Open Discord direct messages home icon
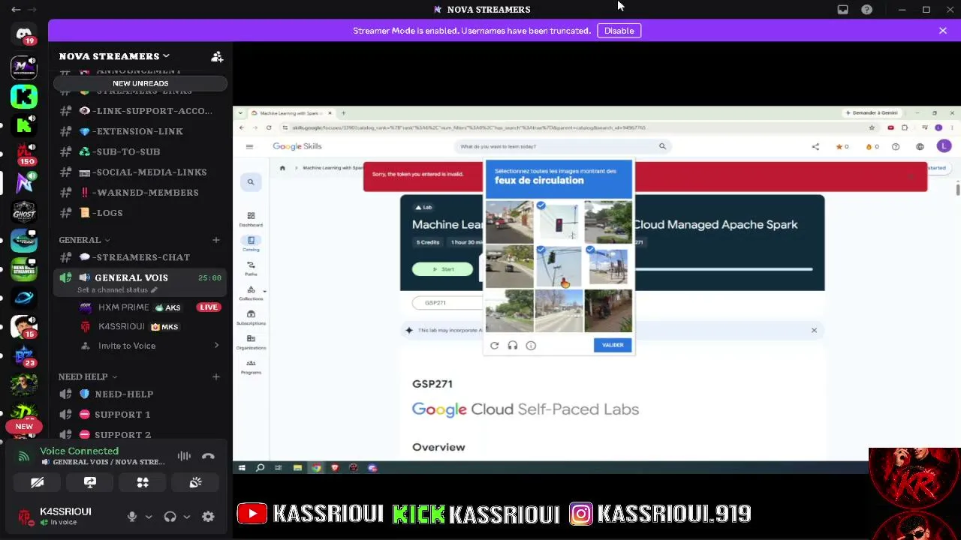 pyautogui.click(x=24, y=34)
